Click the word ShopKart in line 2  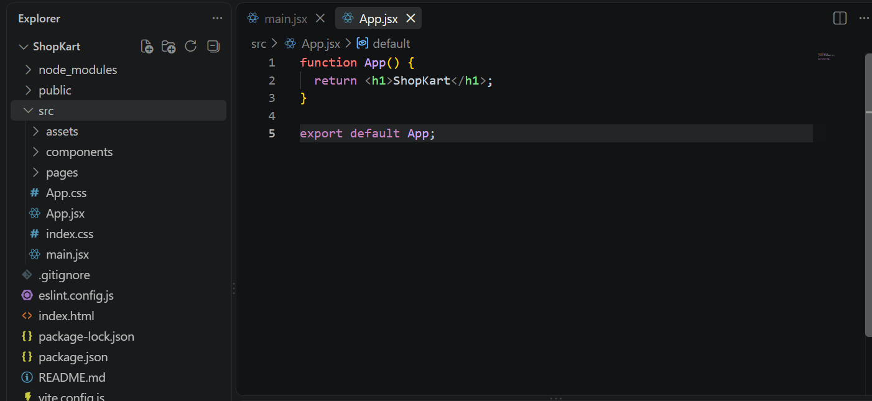click(422, 80)
